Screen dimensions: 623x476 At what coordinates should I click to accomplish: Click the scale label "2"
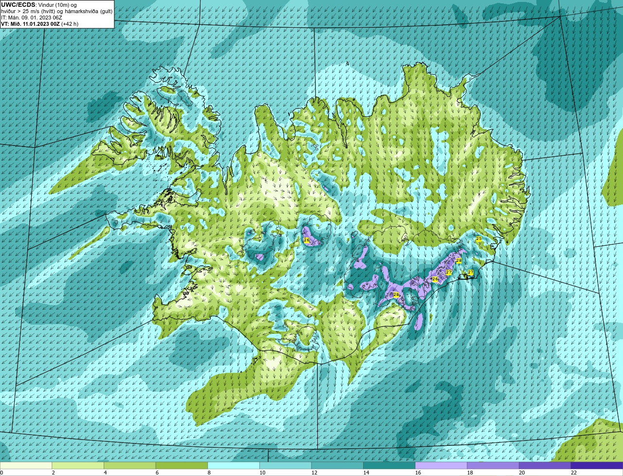coord(53,473)
